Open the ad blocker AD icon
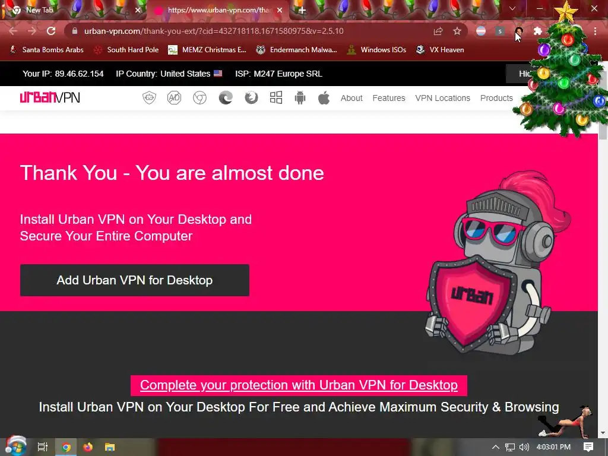 (x=174, y=98)
